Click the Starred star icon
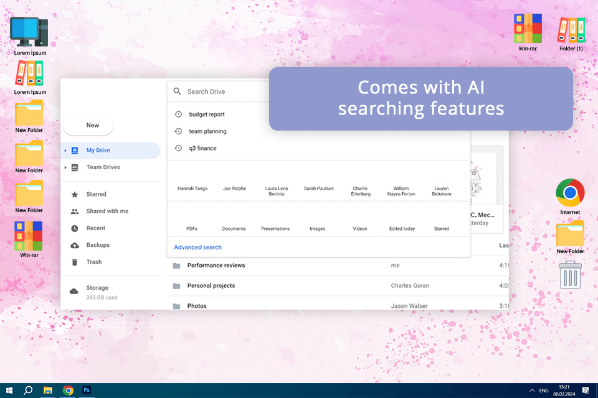This screenshot has width=598, height=398. coord(75,195)
